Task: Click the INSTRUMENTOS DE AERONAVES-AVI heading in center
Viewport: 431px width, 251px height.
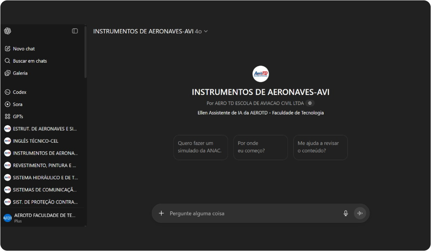Action: tap(260, 92)
